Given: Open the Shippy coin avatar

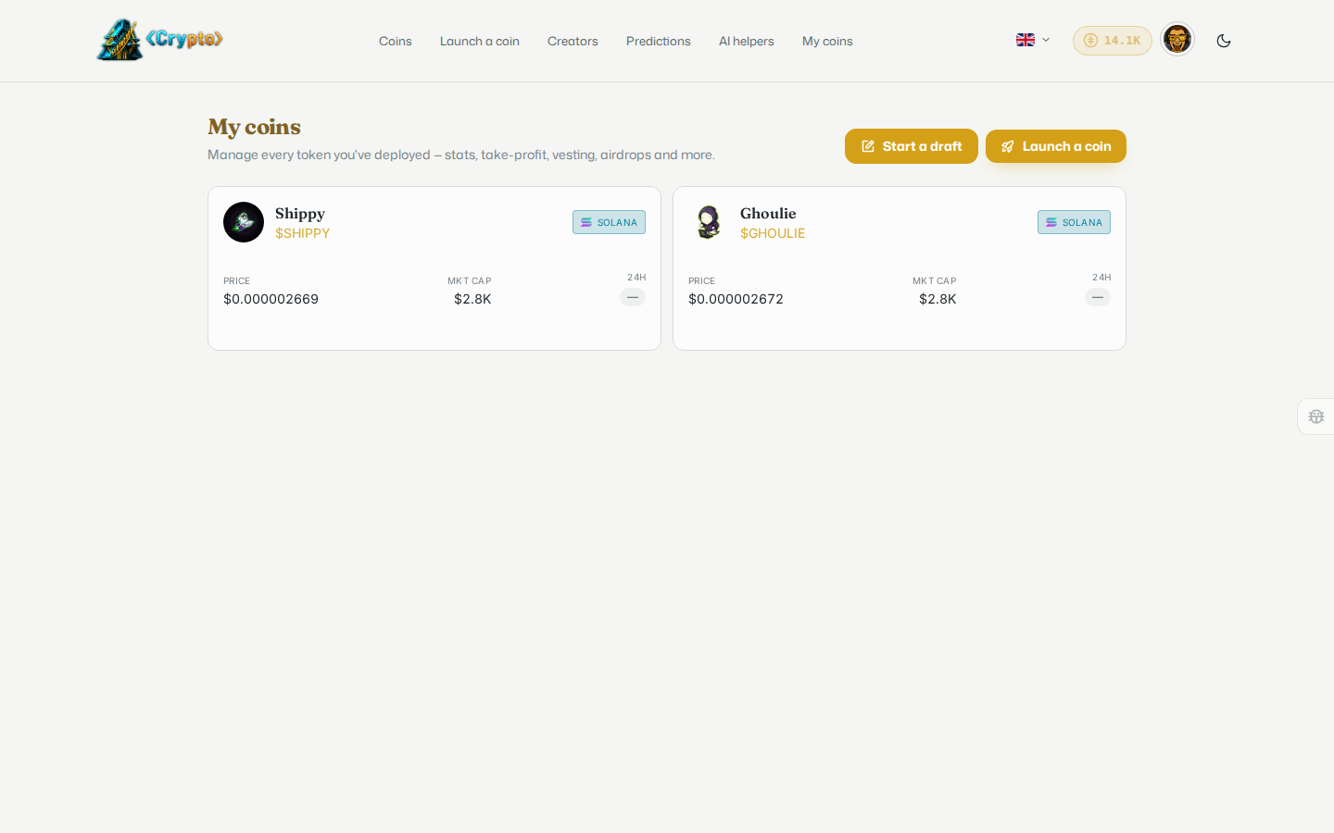Looking at the screenshot, I should click(244, 222).
